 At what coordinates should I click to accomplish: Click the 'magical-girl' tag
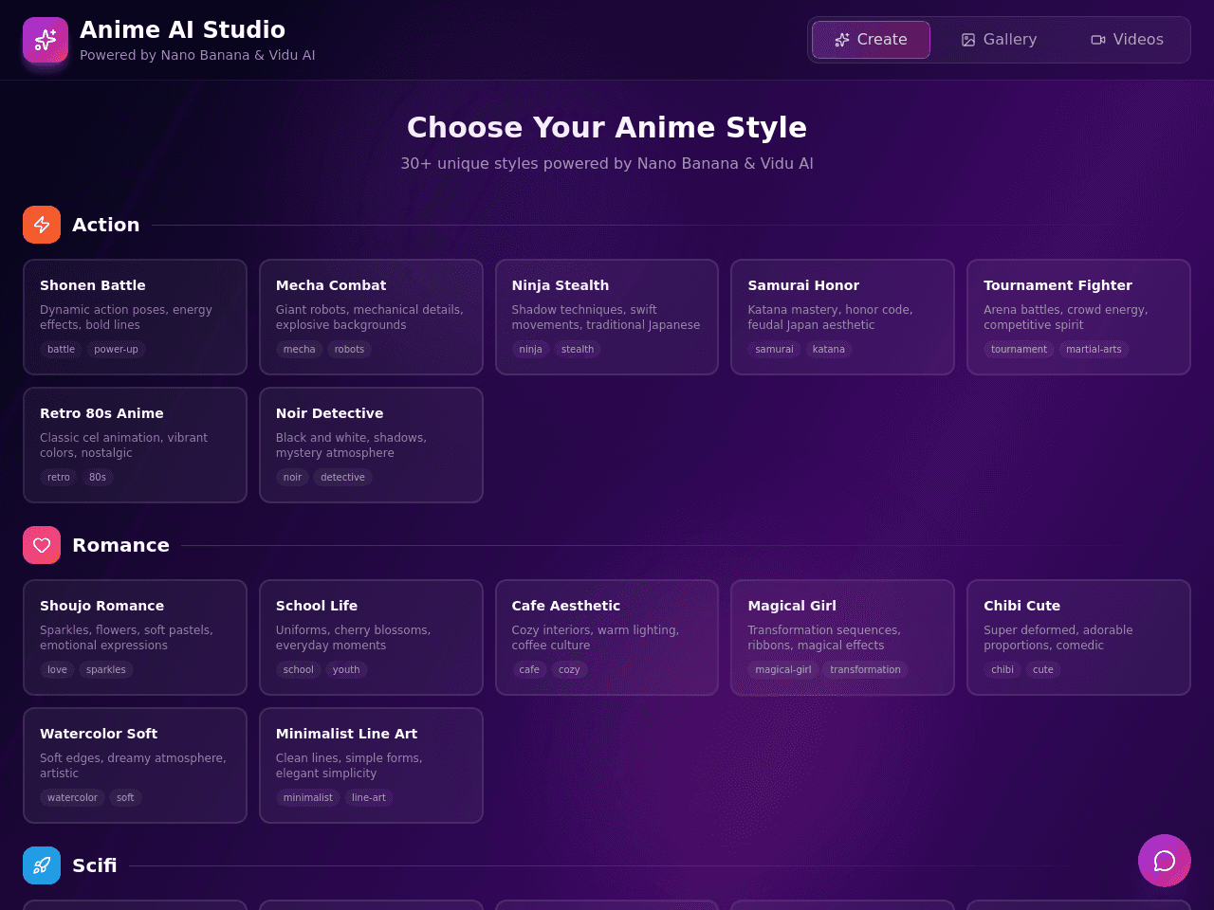click(782, 669)
